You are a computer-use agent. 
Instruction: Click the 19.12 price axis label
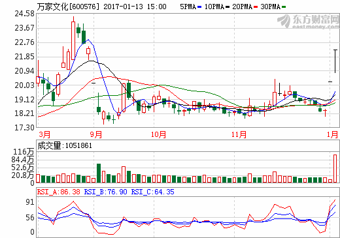(25, 100)
